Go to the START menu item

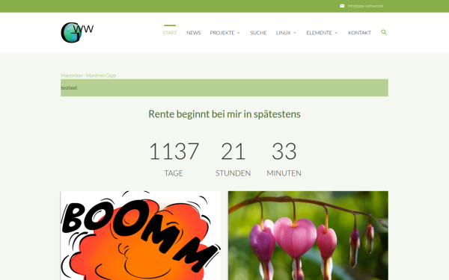170,33
